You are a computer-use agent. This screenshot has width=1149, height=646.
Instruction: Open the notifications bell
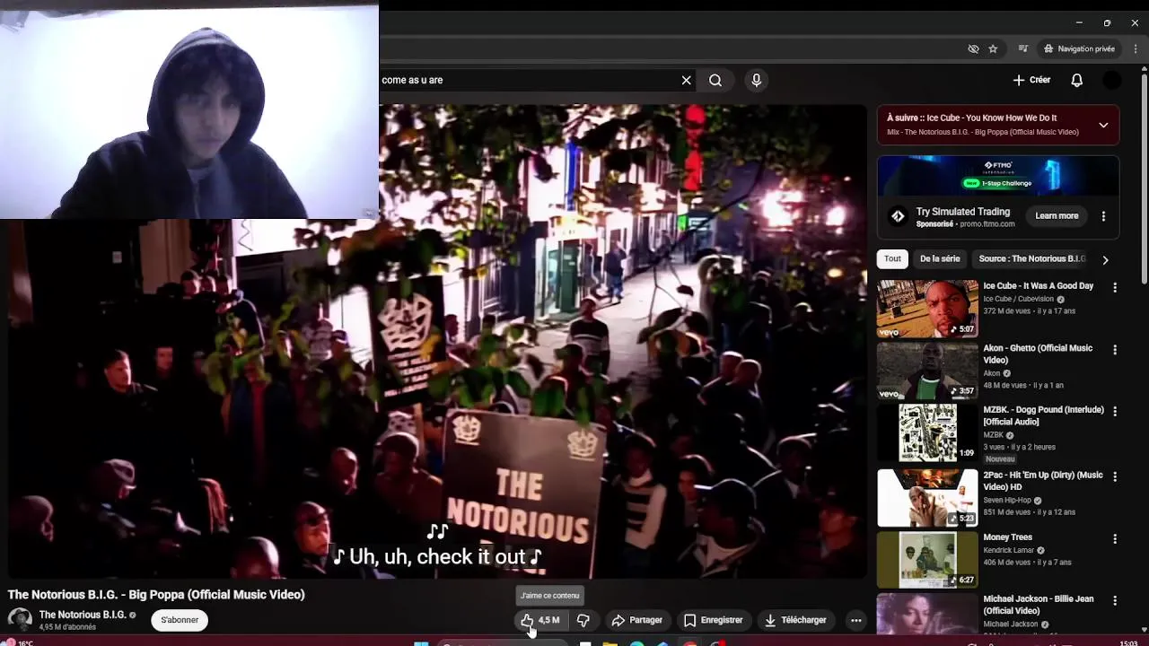coord(1077,80)
